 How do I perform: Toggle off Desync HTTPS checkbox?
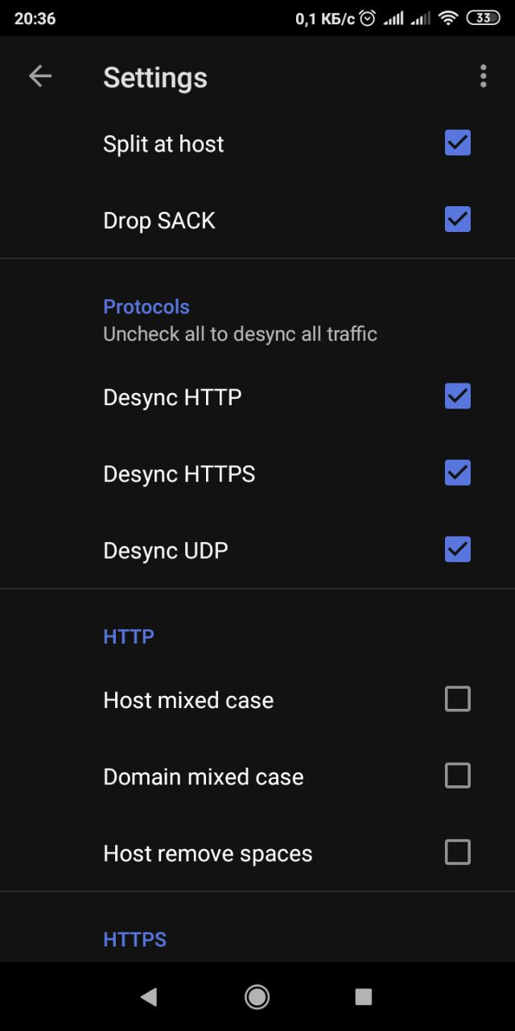click(458, 473)
